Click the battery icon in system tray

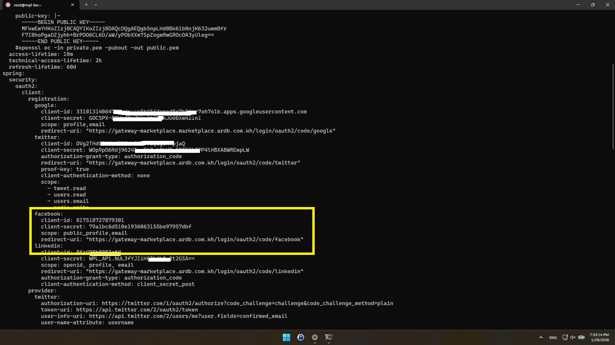(x=581, y=337)
